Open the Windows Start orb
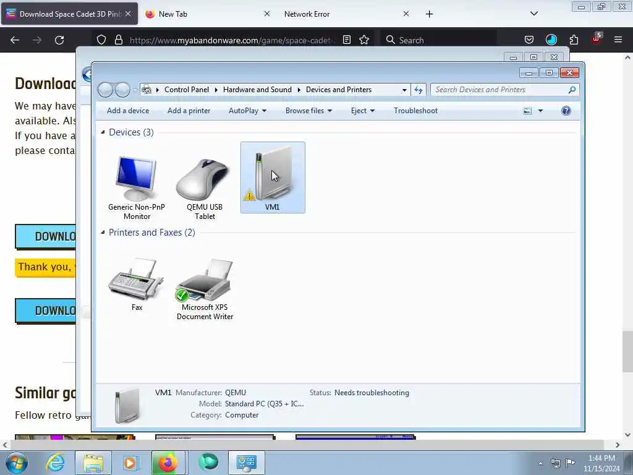Viewport: 633px width, 475px height. click(x=17, y=463)
